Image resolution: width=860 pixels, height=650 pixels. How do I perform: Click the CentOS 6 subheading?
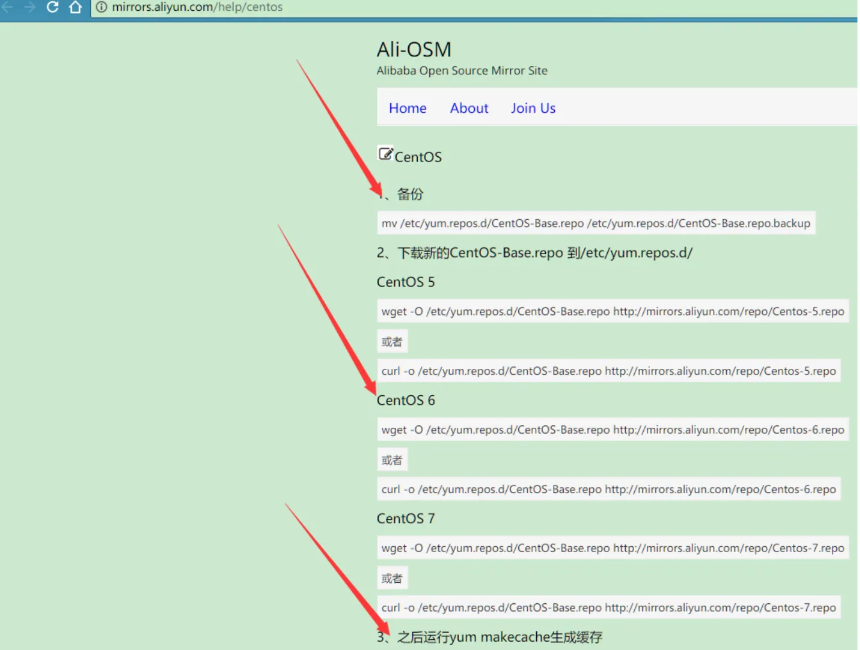406,400
